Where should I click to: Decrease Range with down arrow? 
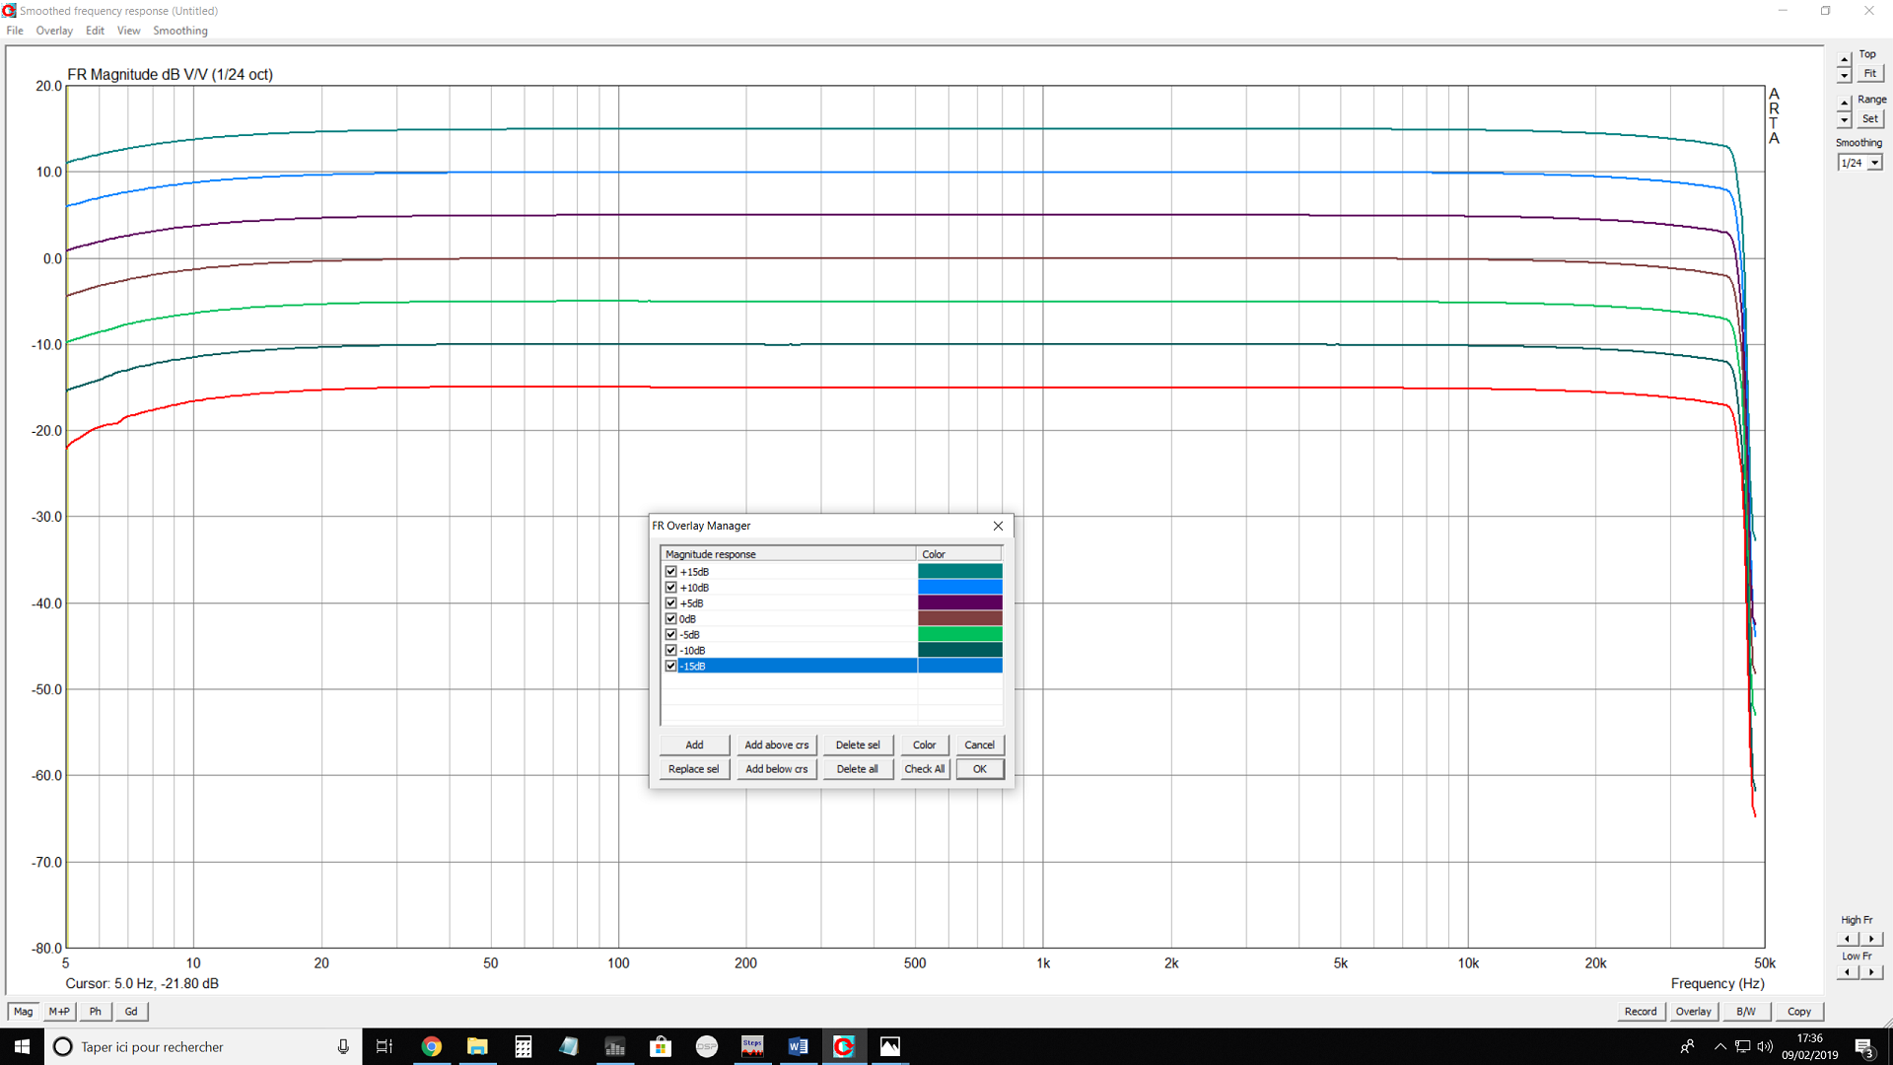(x=1844, y=120)
